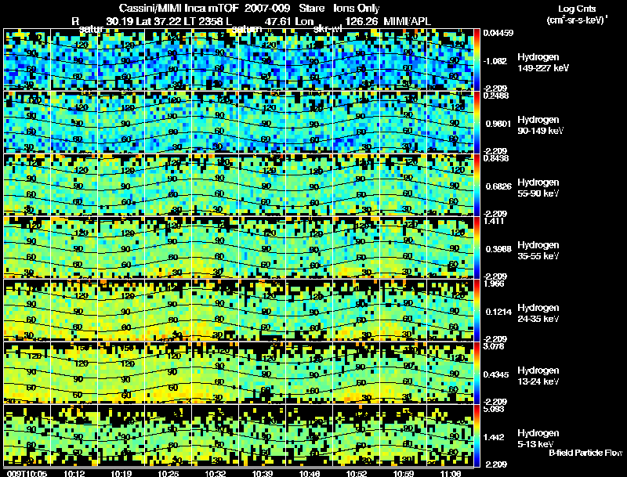Viewport: 627px width, 477px height.
Task: Click the 'B-field Particle Flow' caption
Action: pyautogui.click(x=585, y=453)
